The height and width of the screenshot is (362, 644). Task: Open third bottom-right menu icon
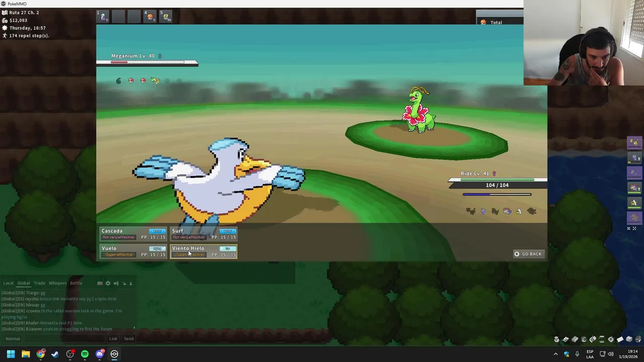tap(575, 339)
